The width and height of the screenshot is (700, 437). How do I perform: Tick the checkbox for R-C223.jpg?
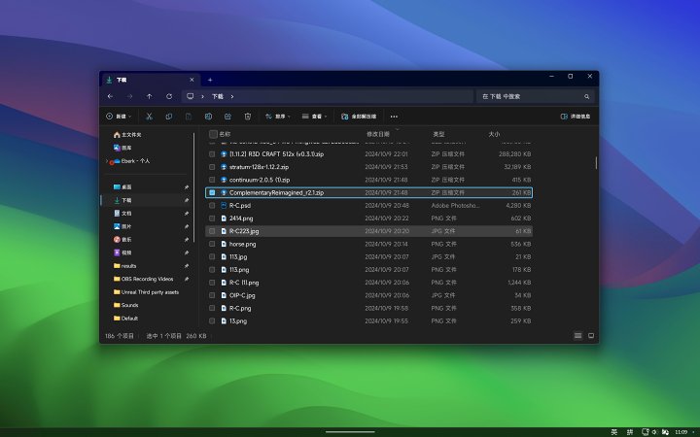tap(212, 231)
